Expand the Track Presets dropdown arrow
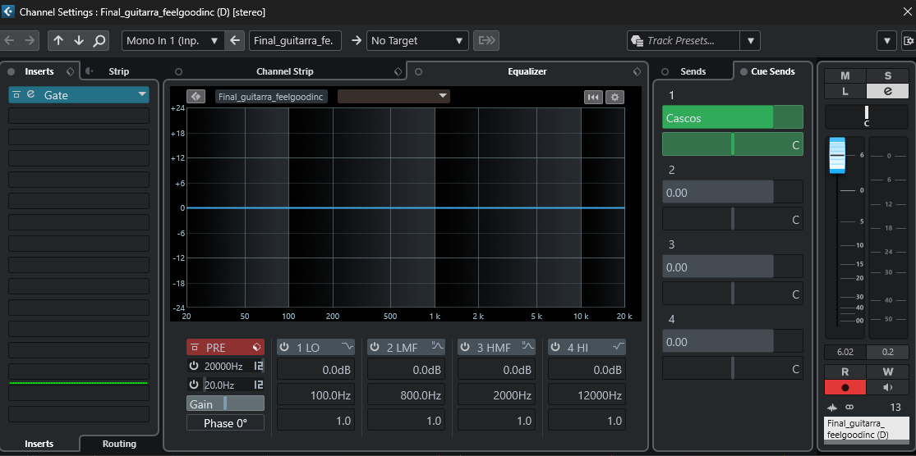 pos(750,40)
